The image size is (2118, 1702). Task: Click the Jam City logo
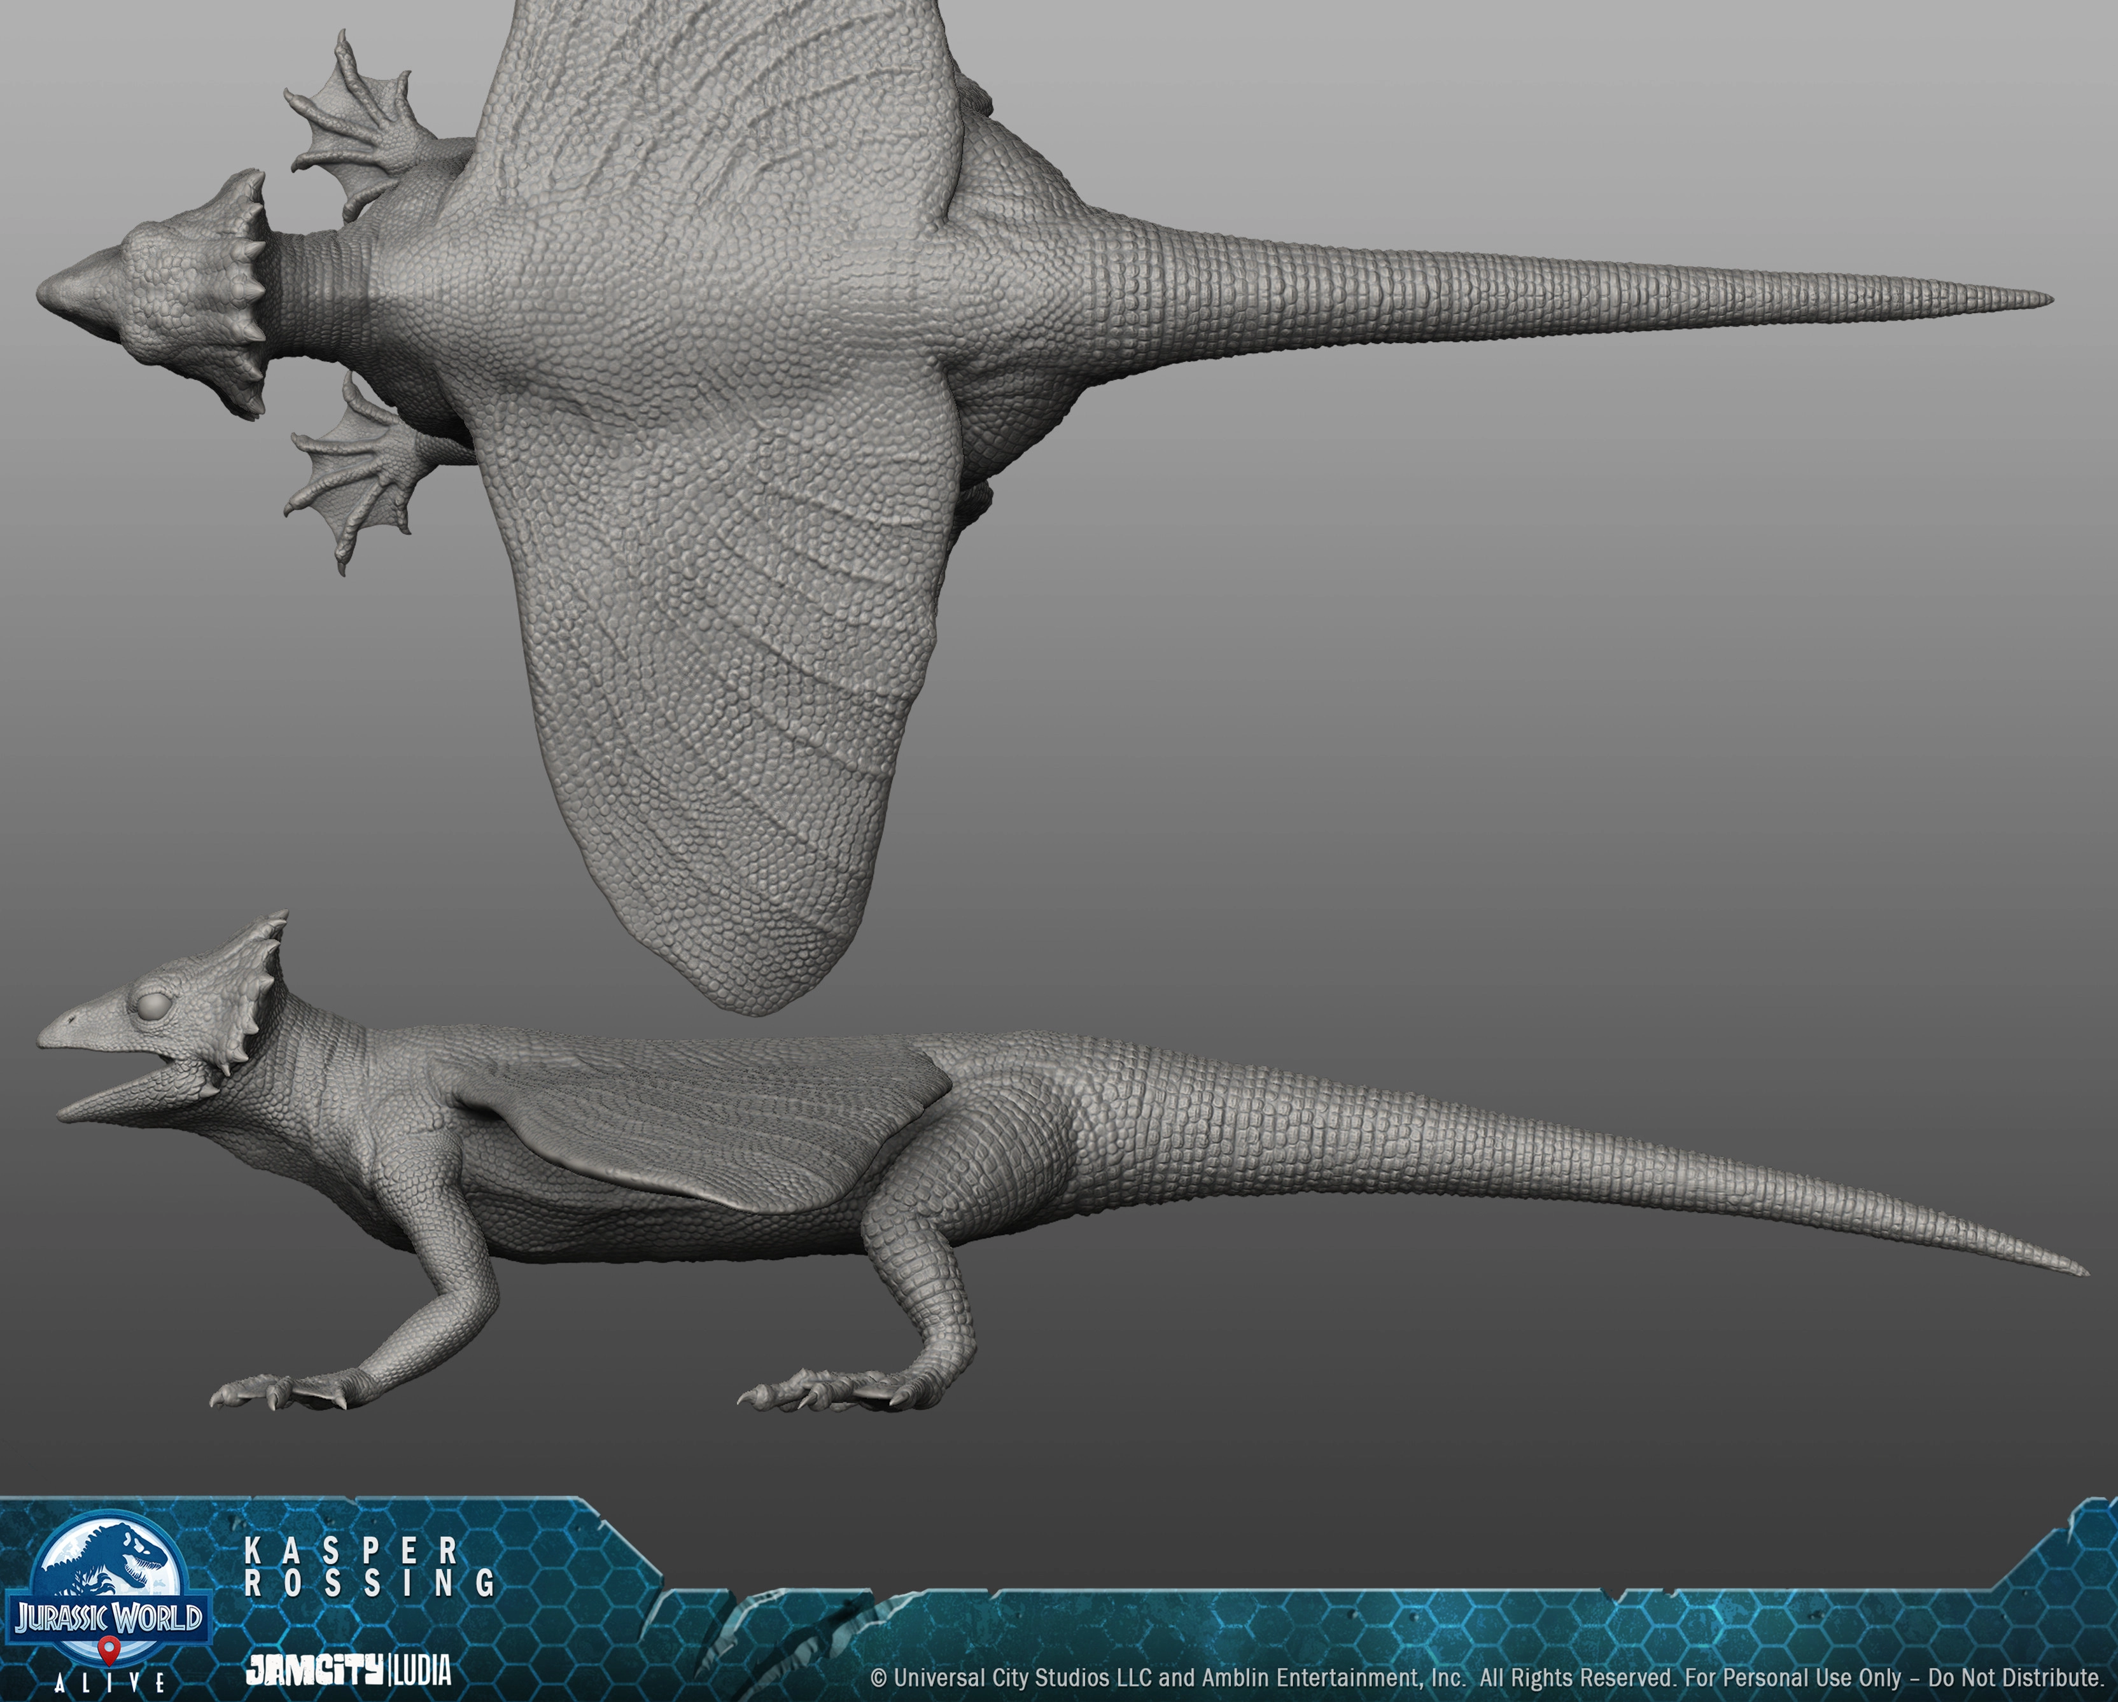pyautogui.click(x=313, y=1670)
